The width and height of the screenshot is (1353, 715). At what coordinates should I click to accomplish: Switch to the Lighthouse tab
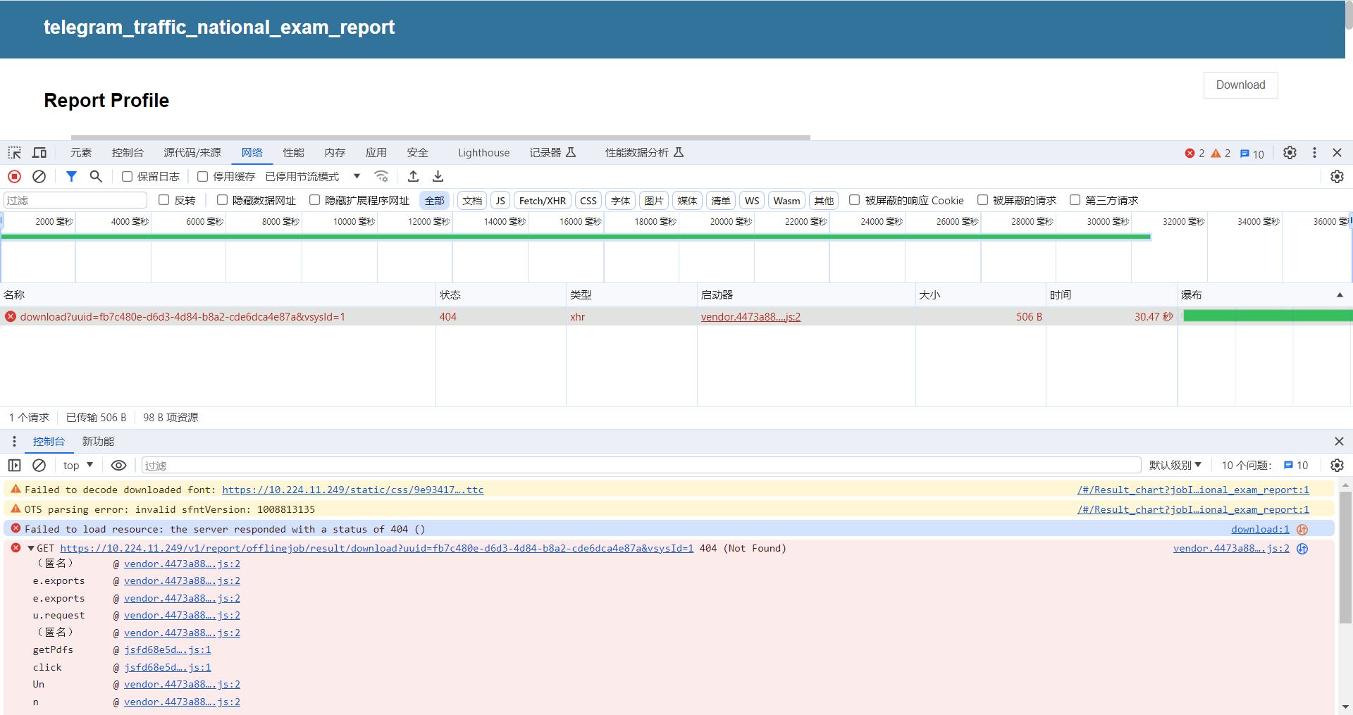click(483, 153)
